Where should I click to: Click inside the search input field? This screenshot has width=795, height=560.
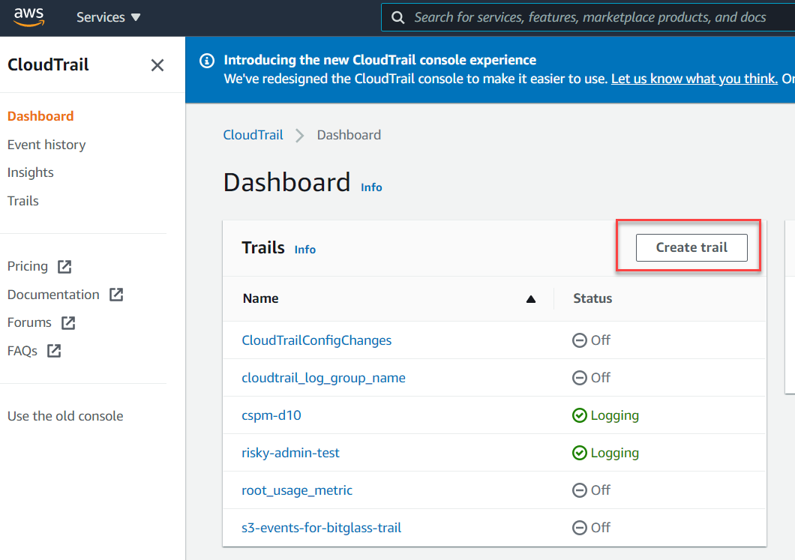tap(585, 16)
